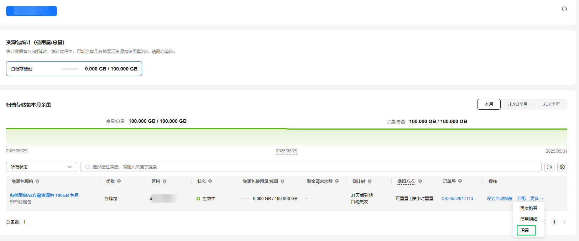Screen dimensions: 579x241
Task: Click the 抵扣方式 column header
Action: pyautogui.click(x=406, y=181)
